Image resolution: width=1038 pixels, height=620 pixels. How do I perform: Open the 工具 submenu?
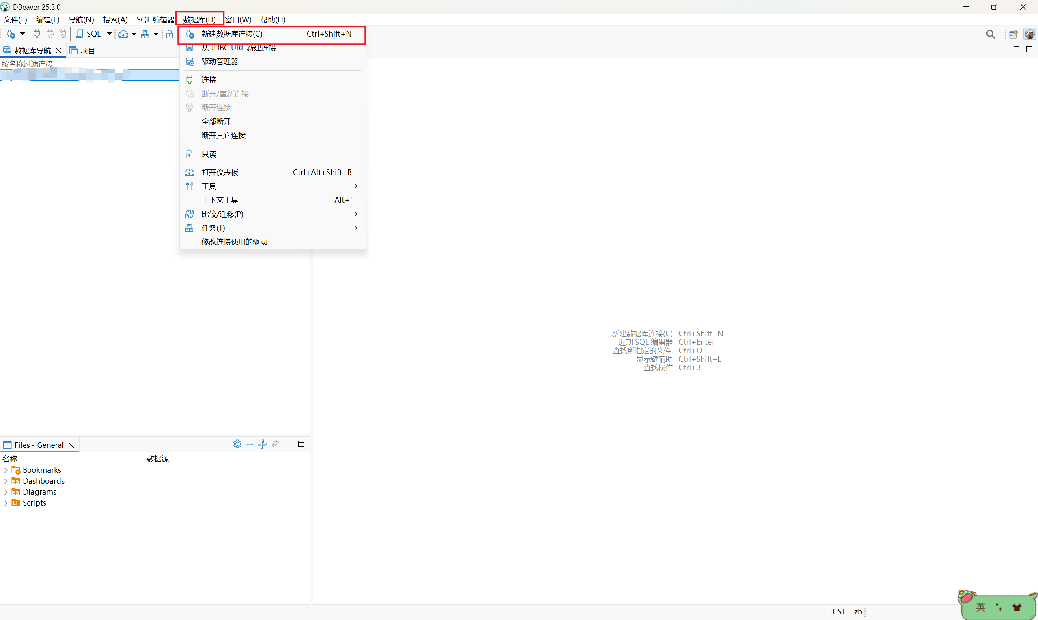click(x=209, y=186)
